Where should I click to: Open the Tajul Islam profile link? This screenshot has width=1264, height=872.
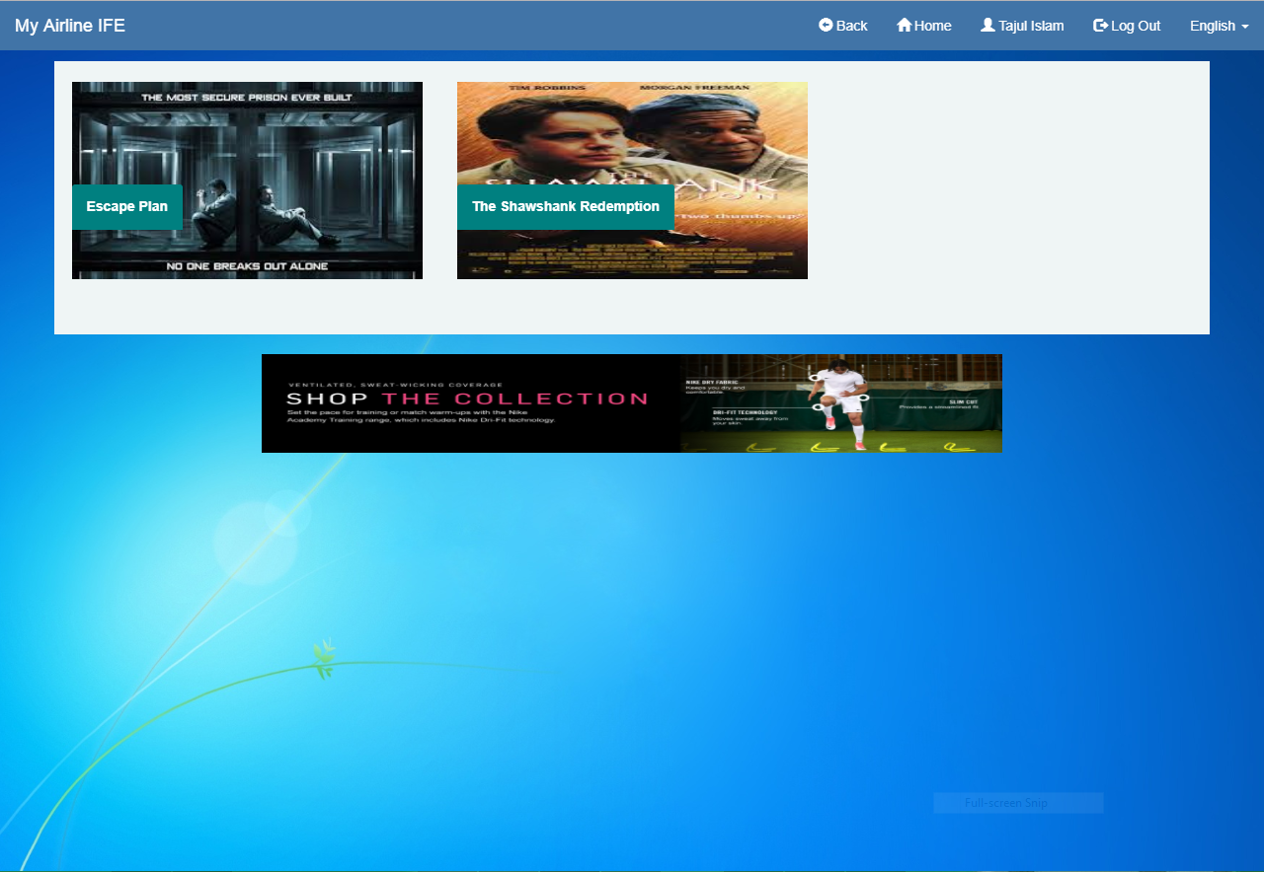1031,26
